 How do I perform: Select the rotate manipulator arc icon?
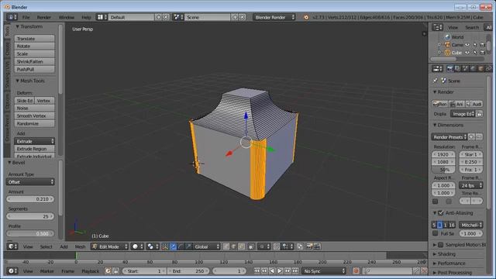click(181, 246)
